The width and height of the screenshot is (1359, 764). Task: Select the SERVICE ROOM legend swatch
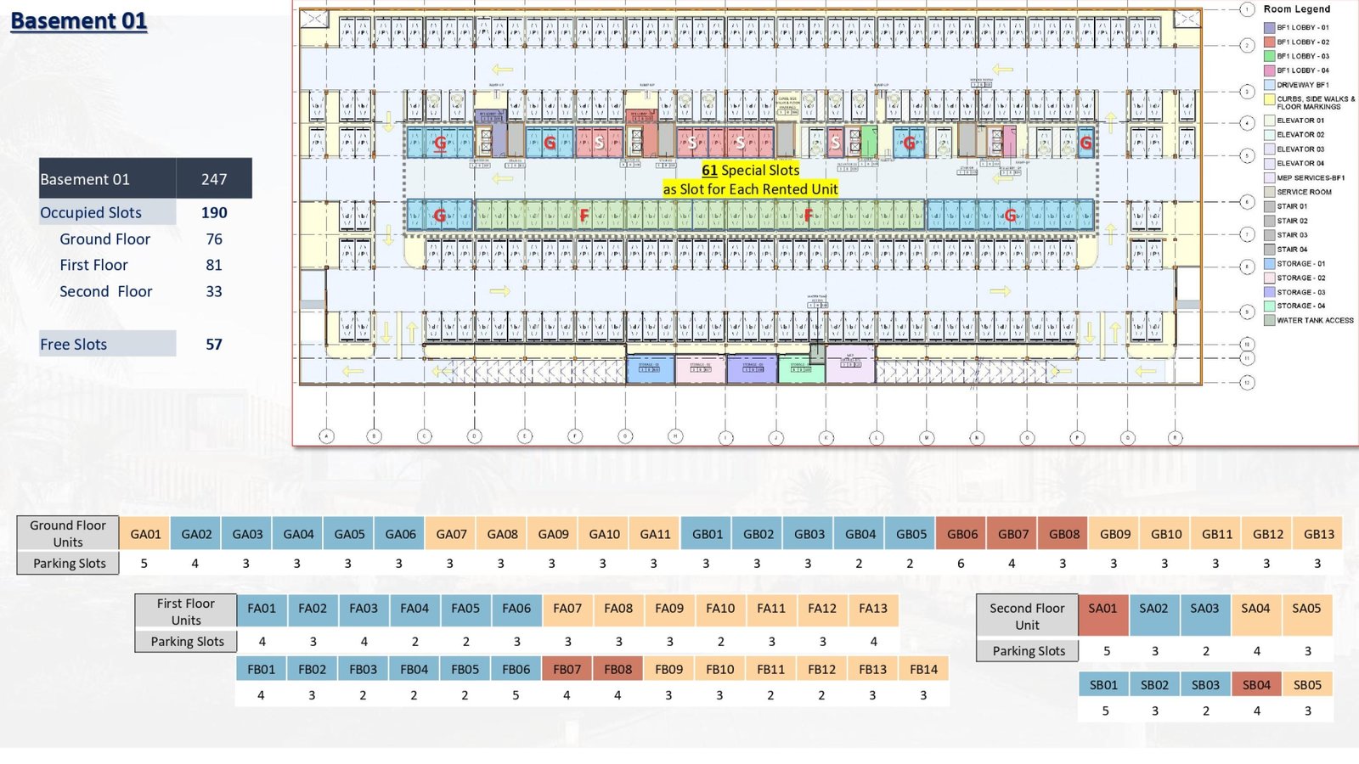(x=1269, y=193)
